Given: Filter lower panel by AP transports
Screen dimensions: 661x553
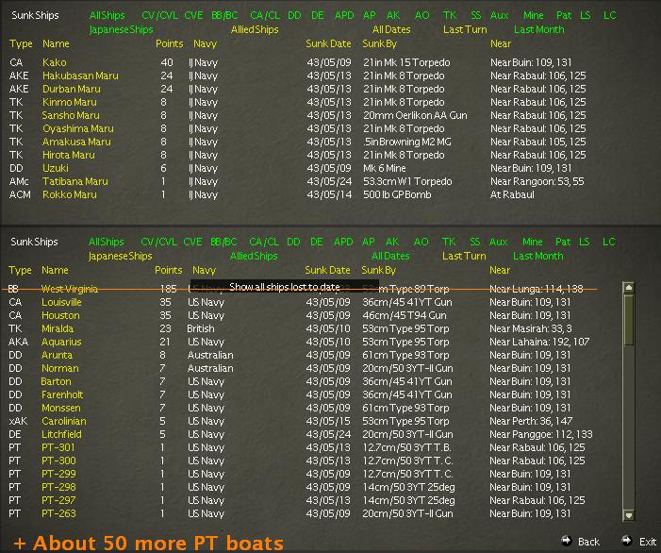Looking at the screenshot, I should [x=368, y=242].
